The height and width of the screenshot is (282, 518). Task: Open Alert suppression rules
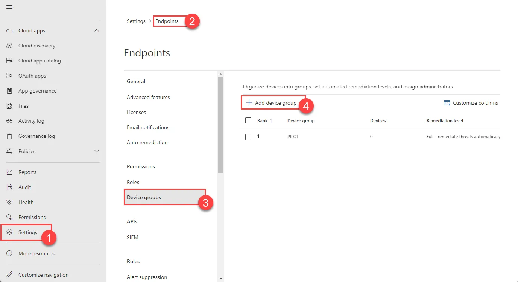click(x=147, y=277)
